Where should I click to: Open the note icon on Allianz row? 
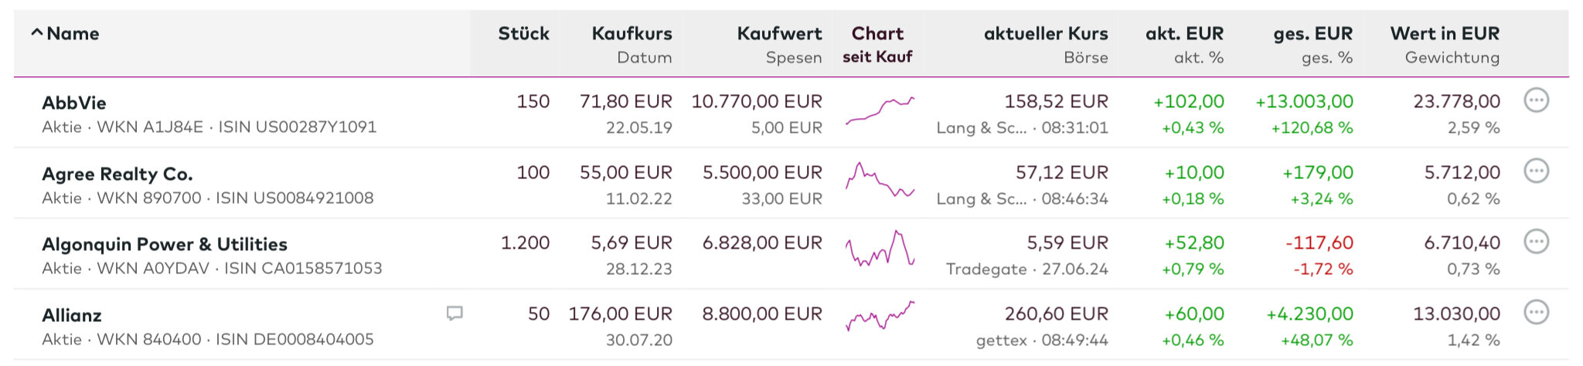click(454, 313)
